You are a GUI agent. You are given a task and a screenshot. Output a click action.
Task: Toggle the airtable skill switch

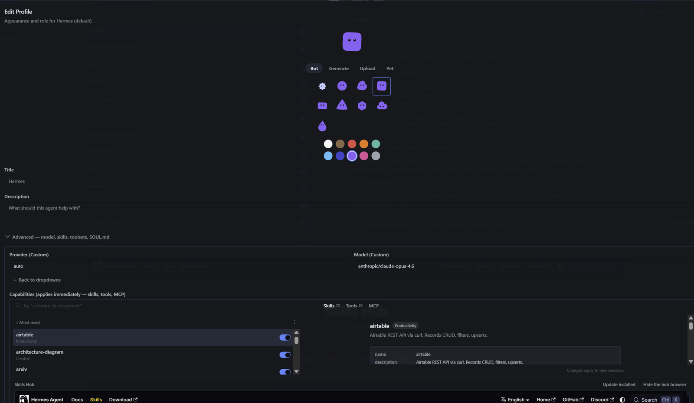click(x=285, y=338)
